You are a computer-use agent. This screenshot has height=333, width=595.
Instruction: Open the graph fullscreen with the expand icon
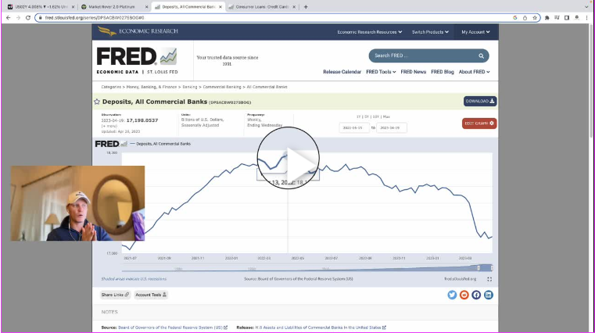point(489,279)
